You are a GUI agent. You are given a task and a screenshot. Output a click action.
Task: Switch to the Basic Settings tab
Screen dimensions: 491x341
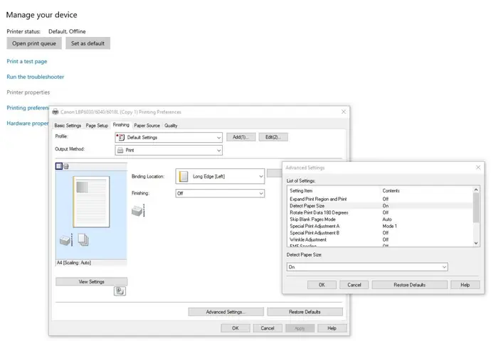pyautogui.click(x=68, y=125)
